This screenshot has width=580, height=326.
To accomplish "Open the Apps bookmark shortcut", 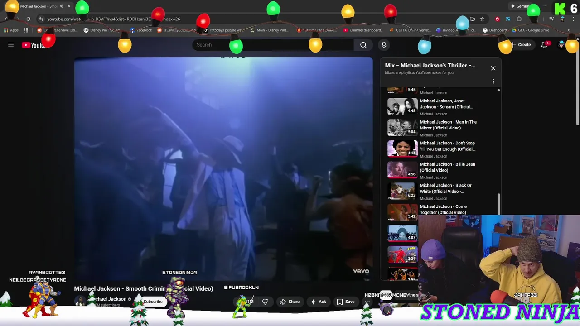I will pos(11,30).
